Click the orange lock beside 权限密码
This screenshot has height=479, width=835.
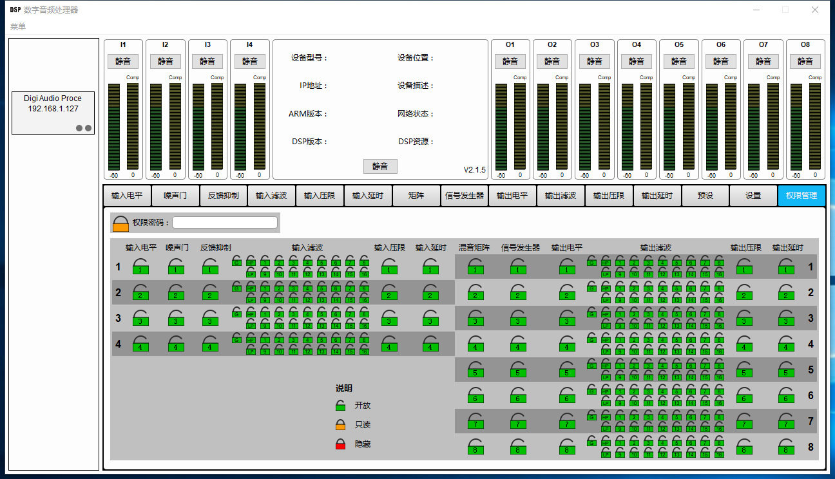120,223
